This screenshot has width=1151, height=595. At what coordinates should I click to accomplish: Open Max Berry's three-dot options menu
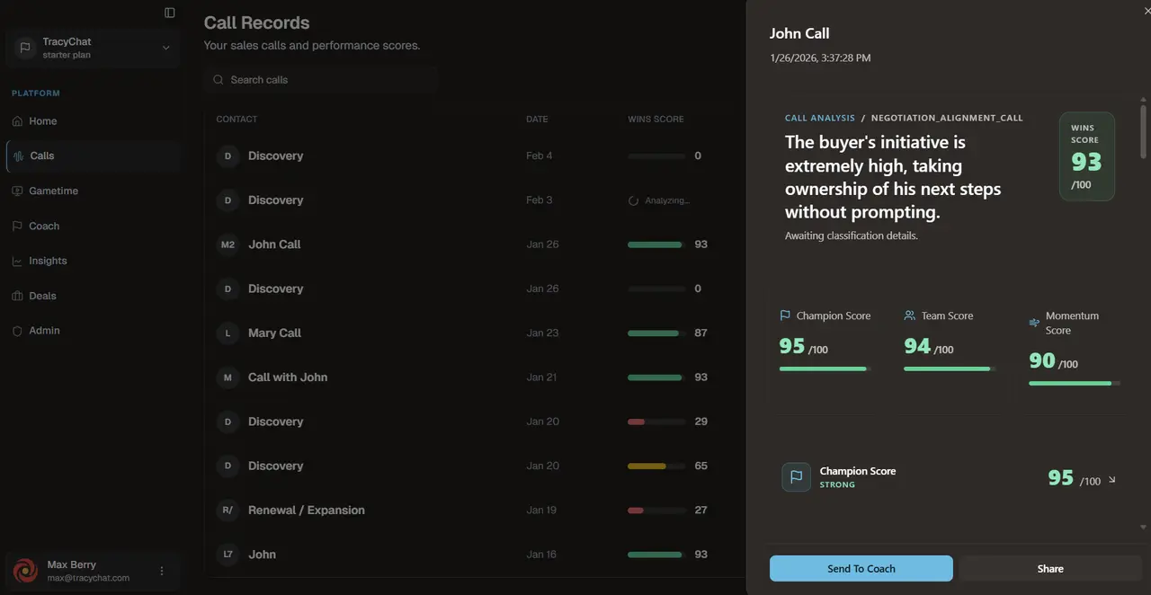162,571
